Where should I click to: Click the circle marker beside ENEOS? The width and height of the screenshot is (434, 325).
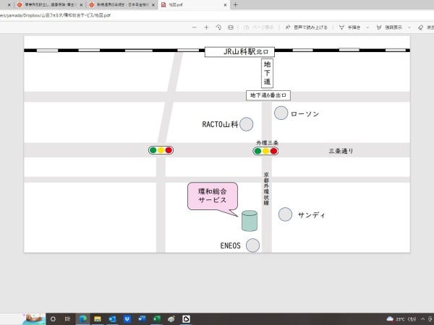coord(252,246)
